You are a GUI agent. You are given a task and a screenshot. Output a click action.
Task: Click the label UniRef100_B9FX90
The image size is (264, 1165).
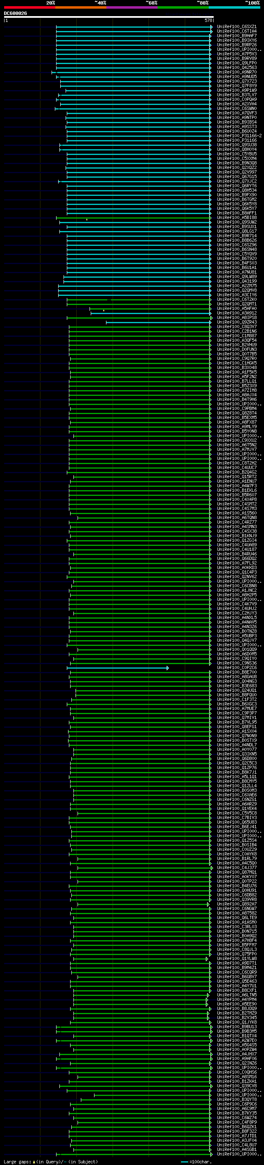[236, 195]
